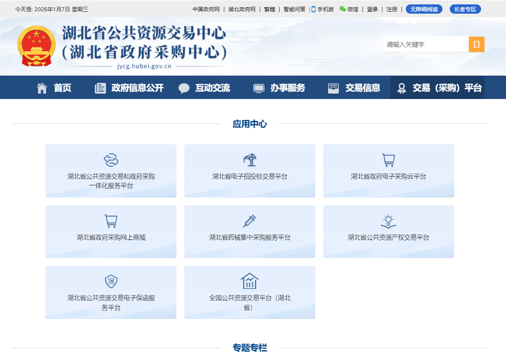506x359 pixels.
Task: Open the syringe icon drug procurement platform
Action: 249,221
